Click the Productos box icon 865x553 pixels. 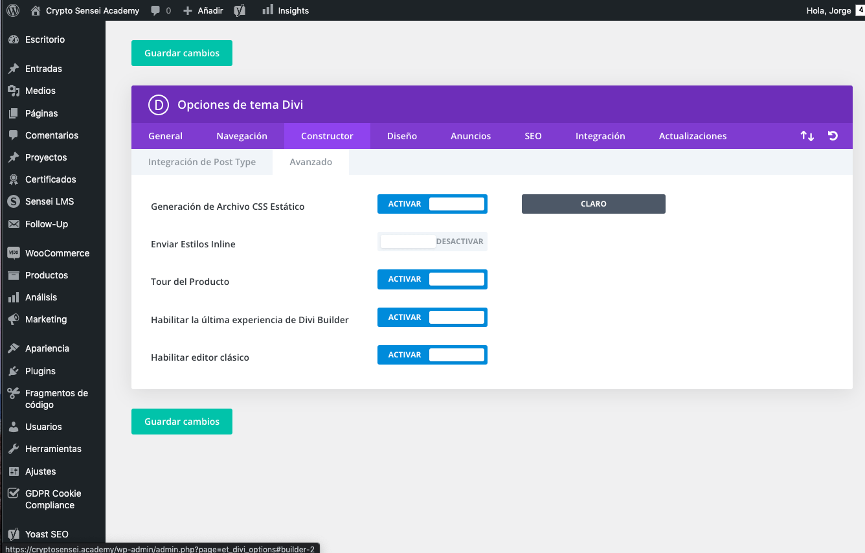[14, 275]
